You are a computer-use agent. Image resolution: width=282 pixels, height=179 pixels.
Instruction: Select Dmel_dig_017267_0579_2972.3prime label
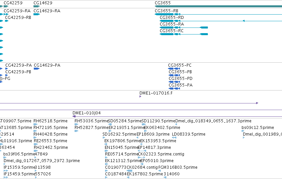[x=41, y=161]
